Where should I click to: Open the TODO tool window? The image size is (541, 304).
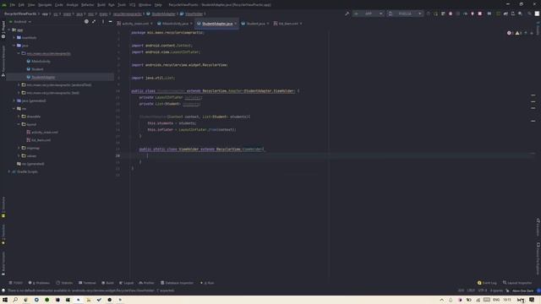(16, 283)
